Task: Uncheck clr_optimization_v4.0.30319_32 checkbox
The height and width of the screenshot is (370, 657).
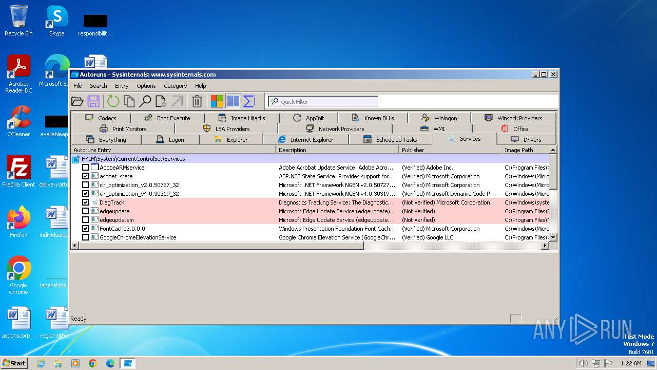Action: (x=85, y=194)
